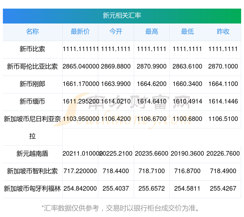Select the 名称 column header
244x217 pixels.
coord(32,32)
